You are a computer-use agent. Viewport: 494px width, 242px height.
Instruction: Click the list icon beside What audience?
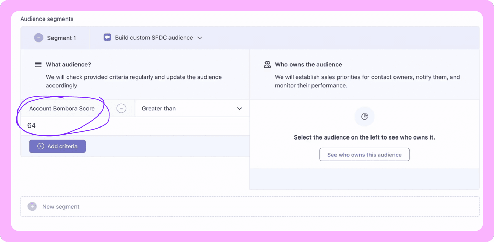(38, 64)
